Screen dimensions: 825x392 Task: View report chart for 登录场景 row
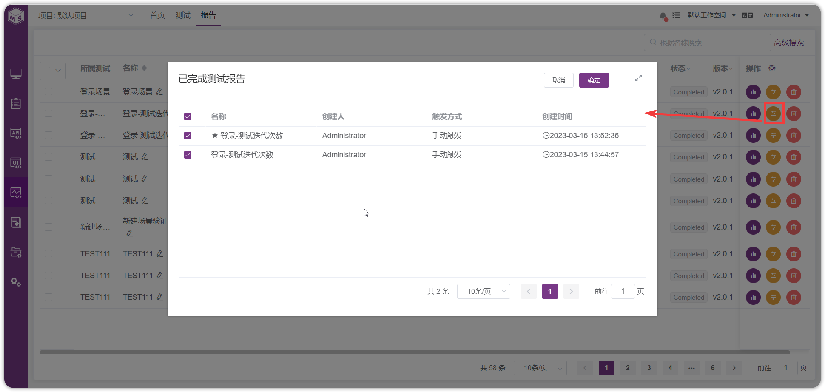[753, 92]
